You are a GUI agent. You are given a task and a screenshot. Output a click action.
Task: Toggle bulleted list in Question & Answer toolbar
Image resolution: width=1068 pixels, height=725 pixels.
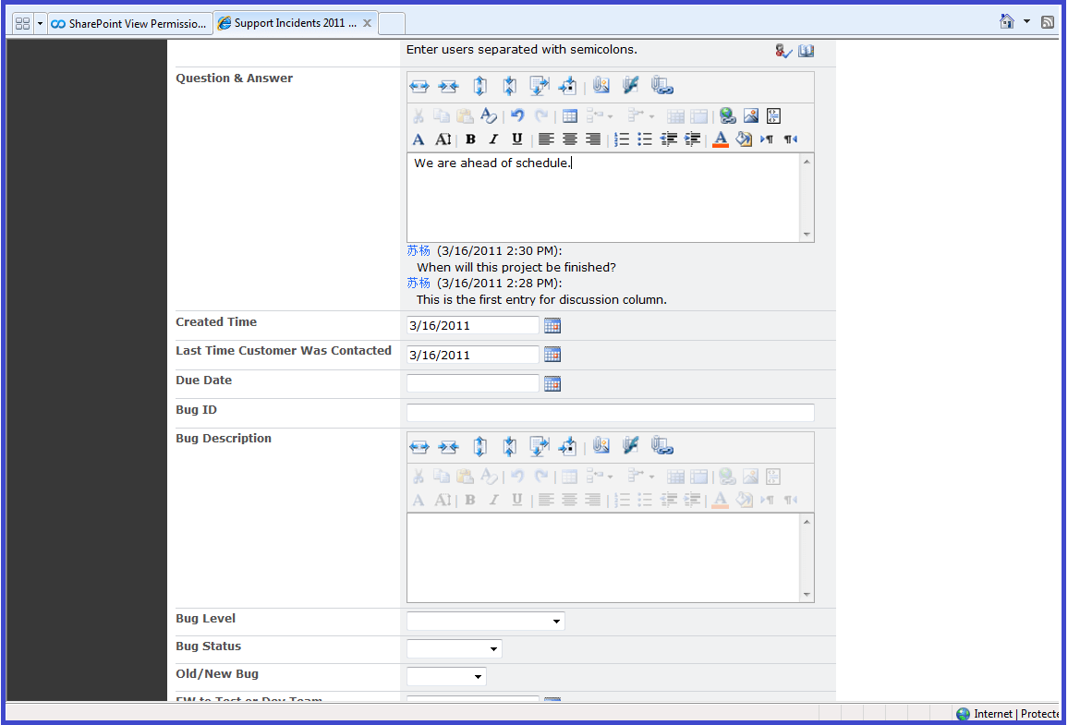[x=644, y=139]
